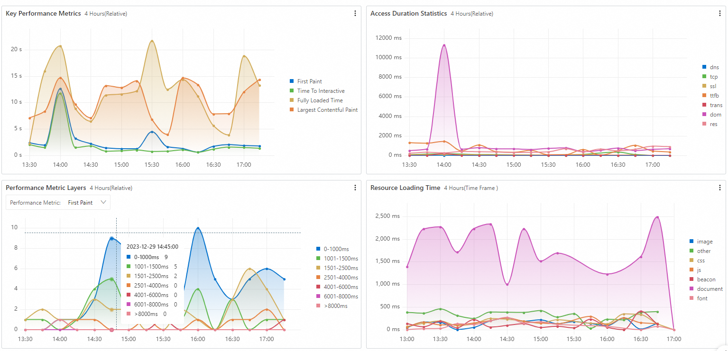The width and height of the screenshot is (728, 351).
Task: Toggle the beacon legend entry
Action: tap(702, 279)
